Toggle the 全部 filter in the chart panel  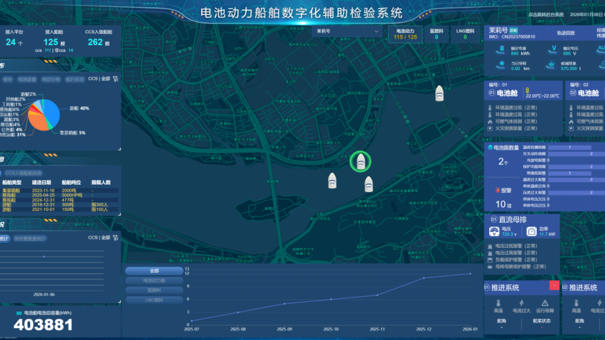pyautogui.click(x=154, y=271)
